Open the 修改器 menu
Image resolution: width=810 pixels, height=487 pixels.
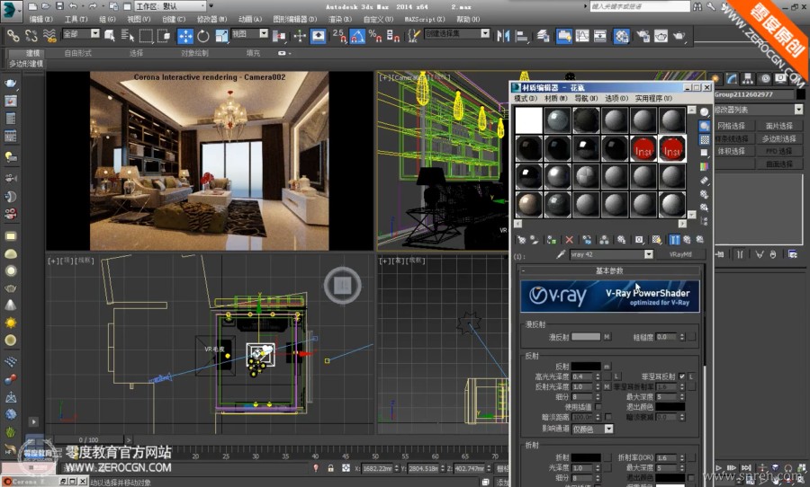(x=211, y=19)
